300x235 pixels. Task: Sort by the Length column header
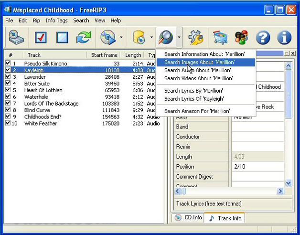[133, 55]
